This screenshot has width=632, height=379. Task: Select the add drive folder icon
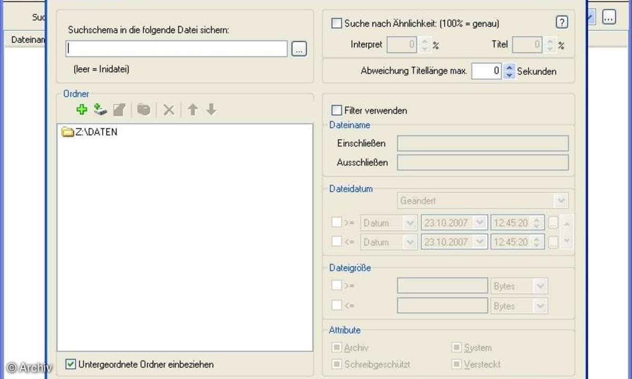(100, 109)
